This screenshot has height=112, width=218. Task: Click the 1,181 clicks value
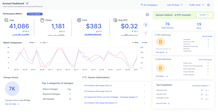point(58,26)
